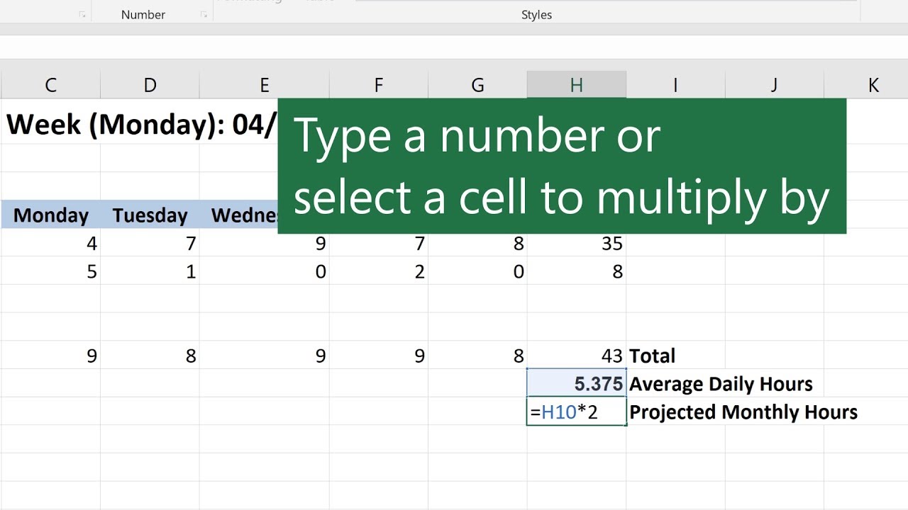
Task: Open the Number format dialog launcher
Action: 204,14
